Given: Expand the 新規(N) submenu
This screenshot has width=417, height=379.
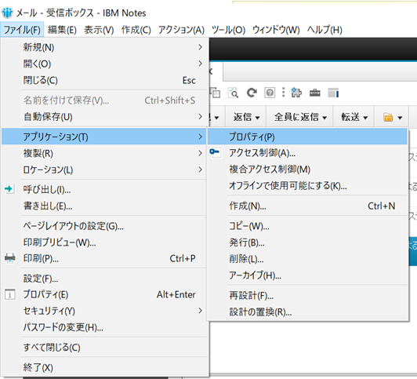Looking at the screenshot, I should pyautogui.click(x=104, y=47).
